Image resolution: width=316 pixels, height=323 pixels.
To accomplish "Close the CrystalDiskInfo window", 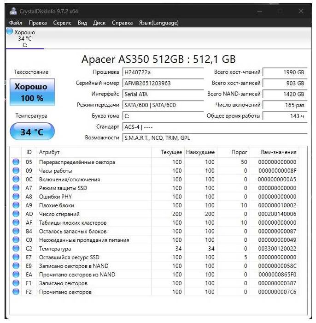I will 301,11.
